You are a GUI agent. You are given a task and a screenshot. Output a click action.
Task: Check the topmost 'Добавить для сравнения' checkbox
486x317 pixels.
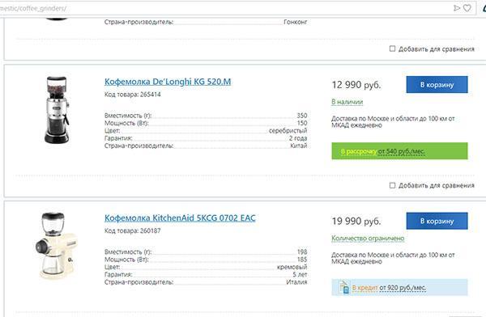click(392, 49)
